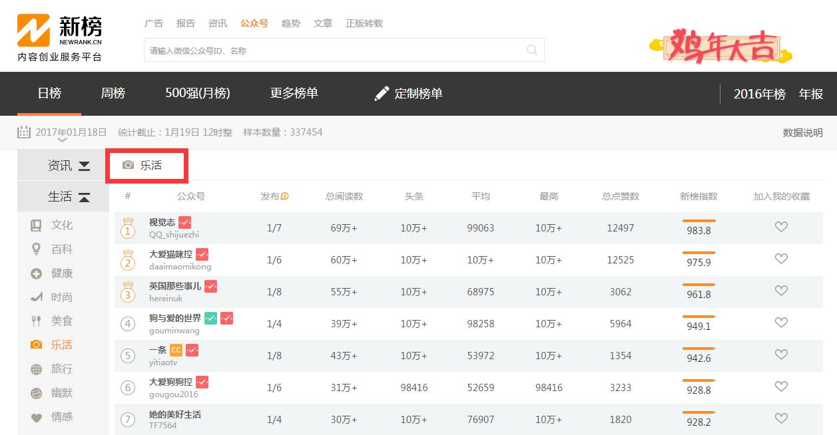Switch to the 周榜 tab
Image resolution: width=837 pixels, height=435 pixels.
point(113,94)
